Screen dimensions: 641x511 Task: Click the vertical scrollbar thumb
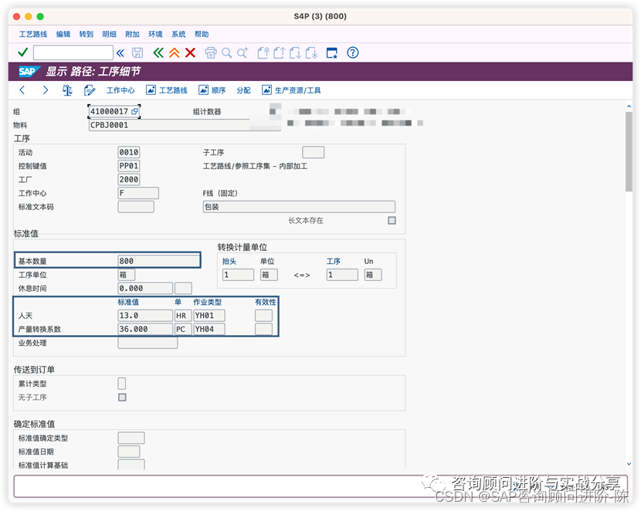629,151
